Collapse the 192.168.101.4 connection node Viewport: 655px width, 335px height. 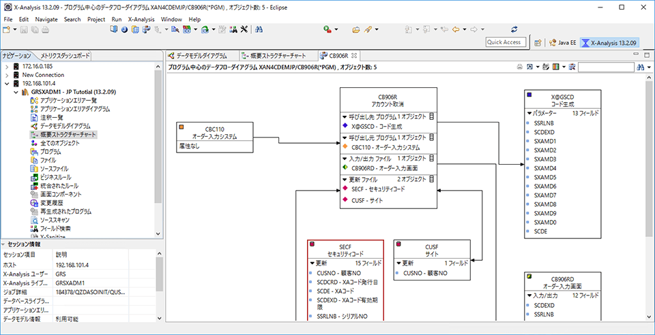point(7,83)
